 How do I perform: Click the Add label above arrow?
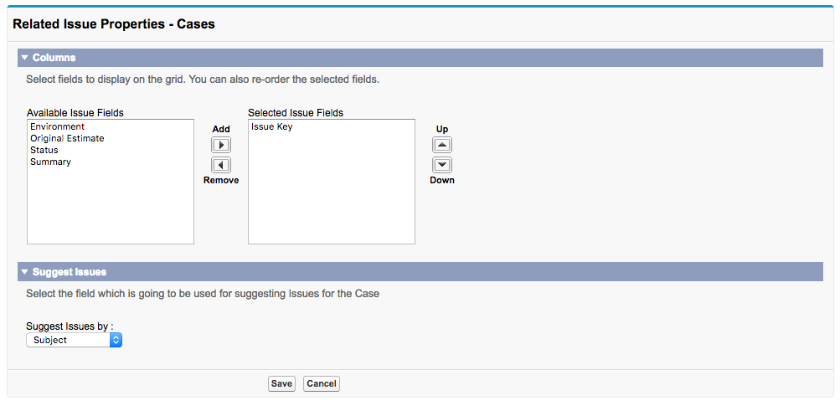click(221, 129)
